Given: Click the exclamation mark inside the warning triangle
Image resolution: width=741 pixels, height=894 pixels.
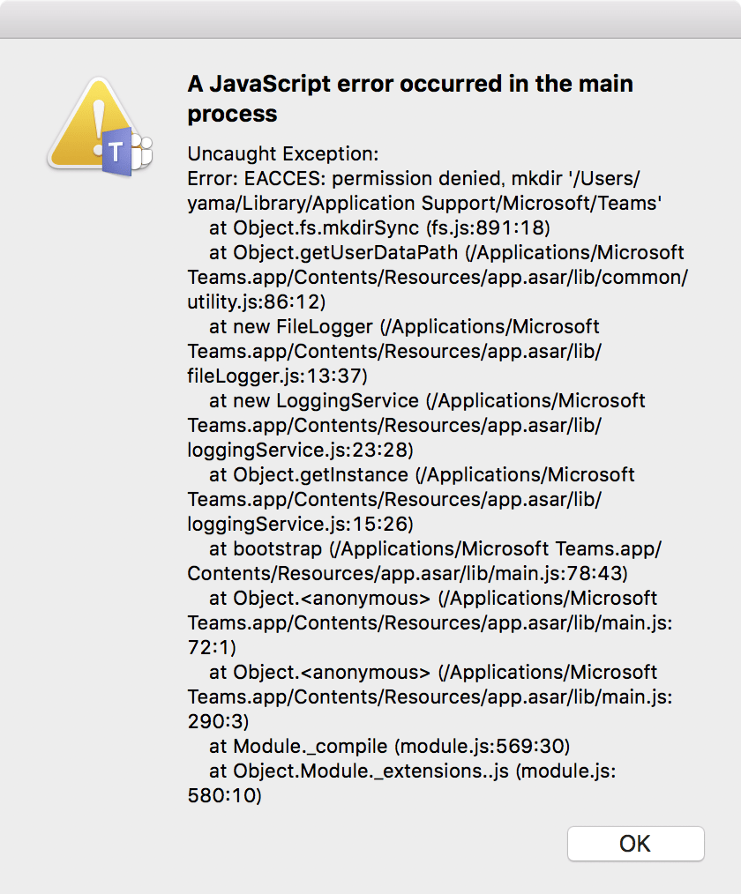Looking at the screenshot, I should tap(97, 117).
